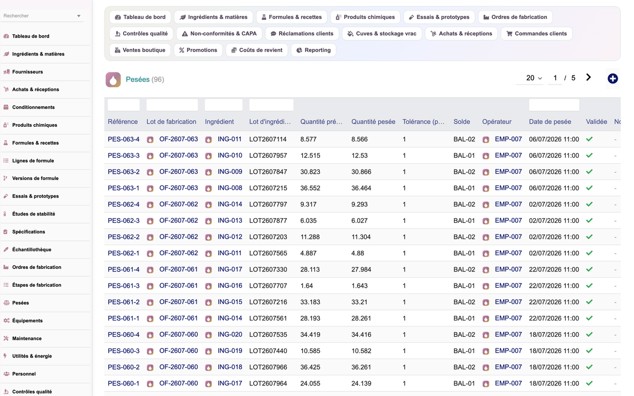Click the Pesées module droplet icon
This screenshot has height=396, width=634.
(113, 79)
